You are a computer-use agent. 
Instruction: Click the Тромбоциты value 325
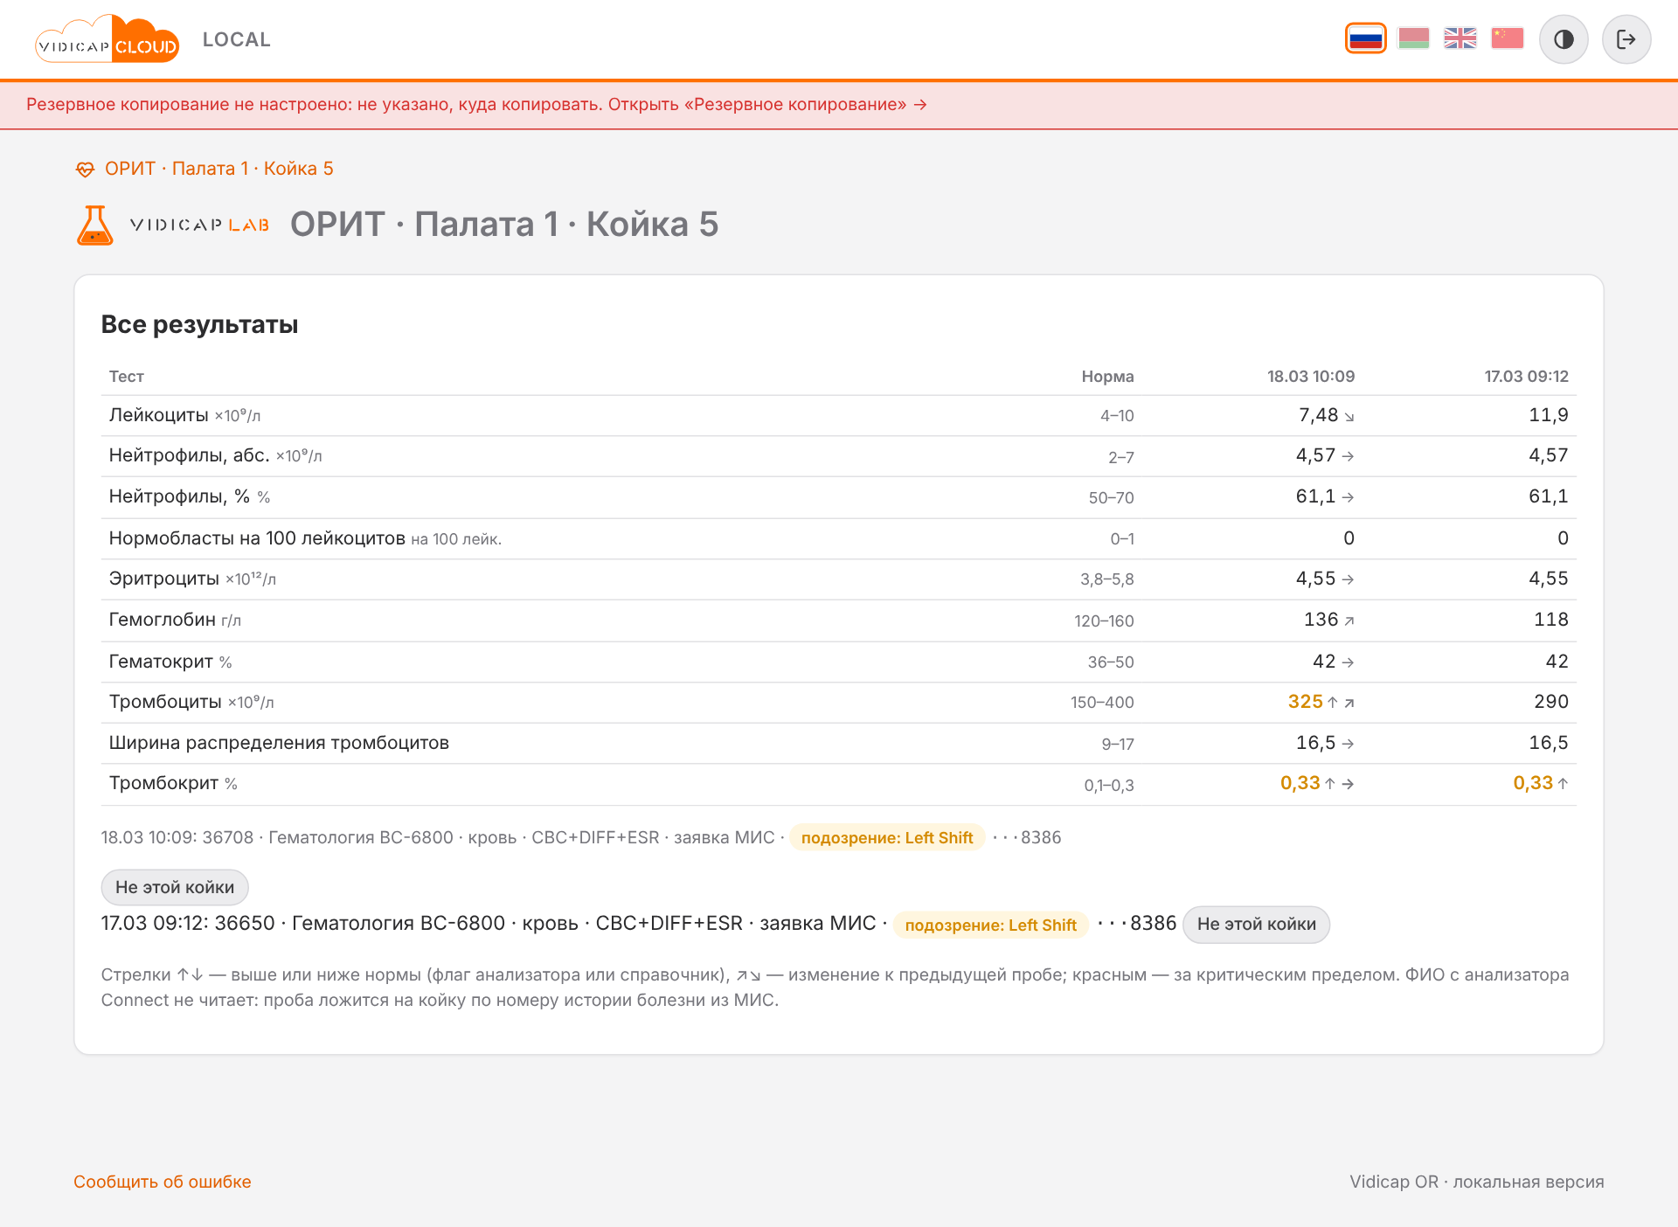pyautogui.click(x=1305, y=702)
